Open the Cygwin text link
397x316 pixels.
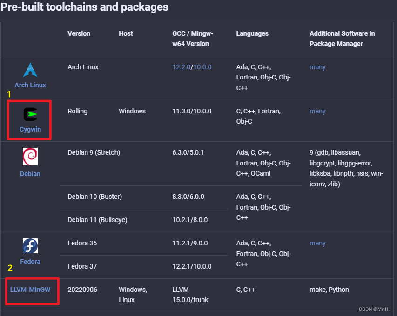30,129
